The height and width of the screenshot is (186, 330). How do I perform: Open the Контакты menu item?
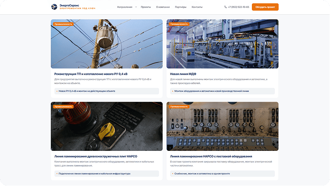[197, 7]
